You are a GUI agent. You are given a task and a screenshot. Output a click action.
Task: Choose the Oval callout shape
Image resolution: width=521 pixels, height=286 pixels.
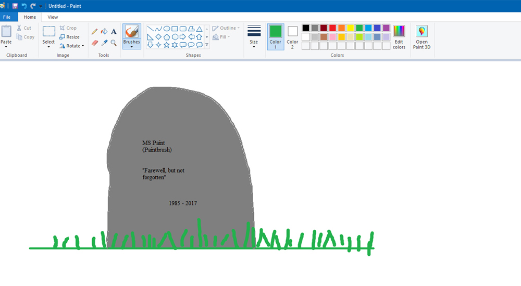point(191,45)
